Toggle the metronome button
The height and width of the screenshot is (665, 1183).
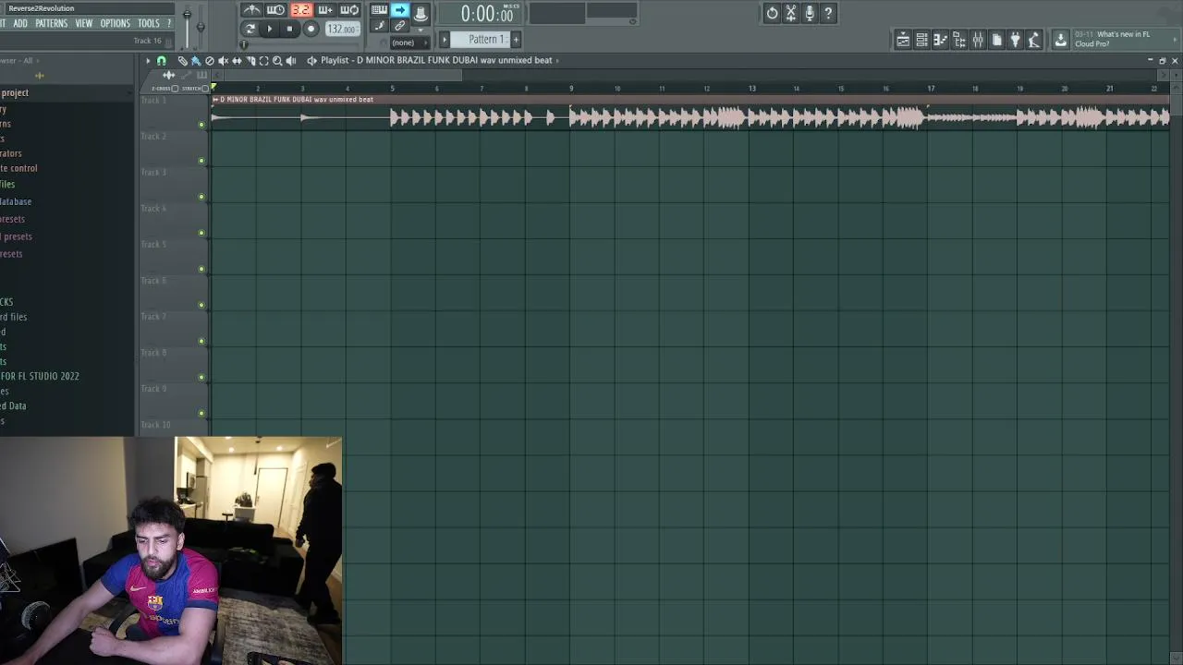pyautogui.click(x=251, y=10)
